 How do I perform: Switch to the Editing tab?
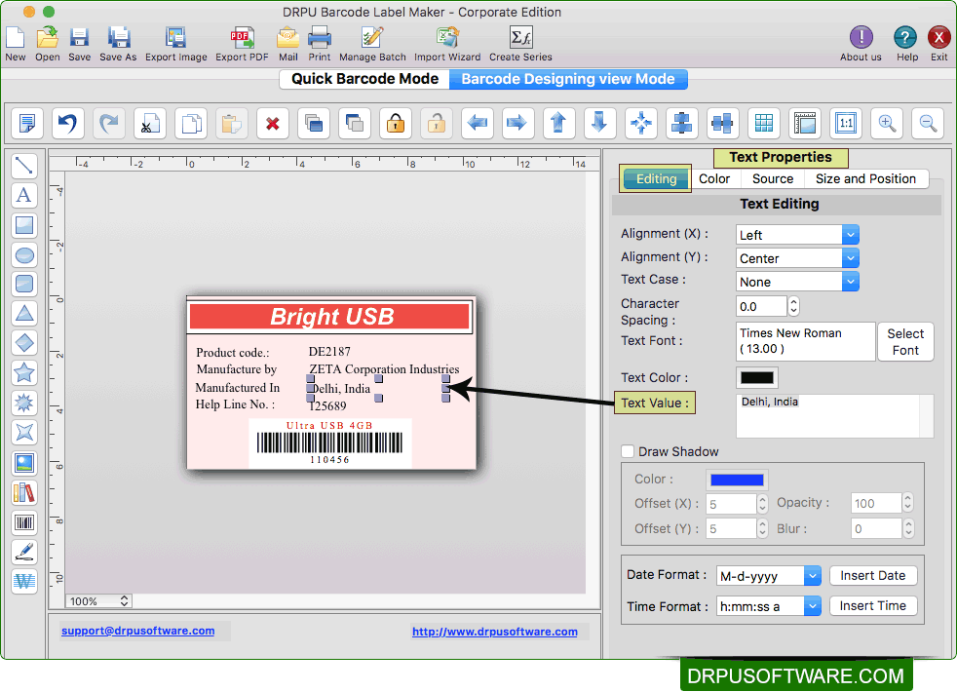pyautogui.click(x=656, y=178)
